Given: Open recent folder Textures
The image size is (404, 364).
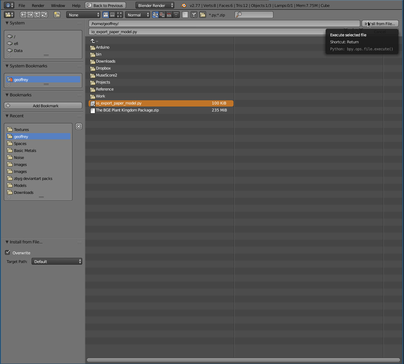Looking at the screenshot, I should [38, 129].
